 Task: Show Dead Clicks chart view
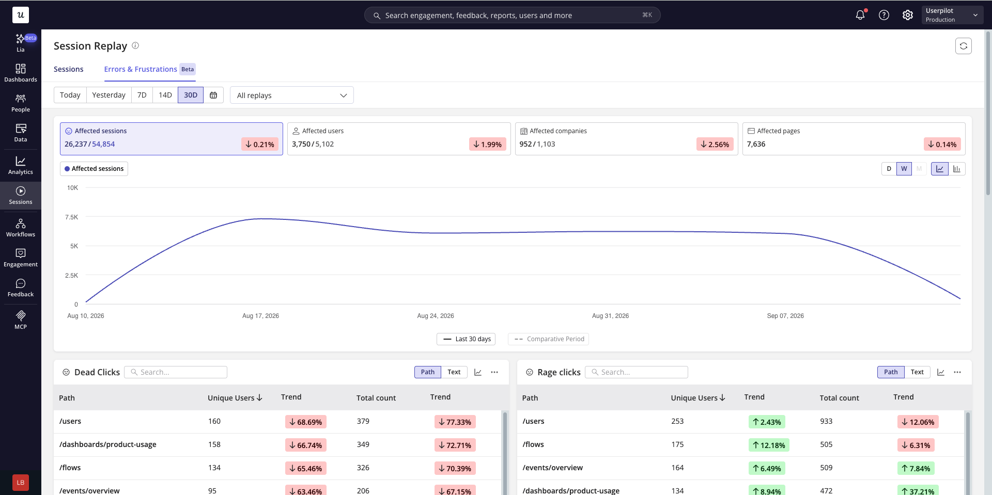click(x=478, y=372)
